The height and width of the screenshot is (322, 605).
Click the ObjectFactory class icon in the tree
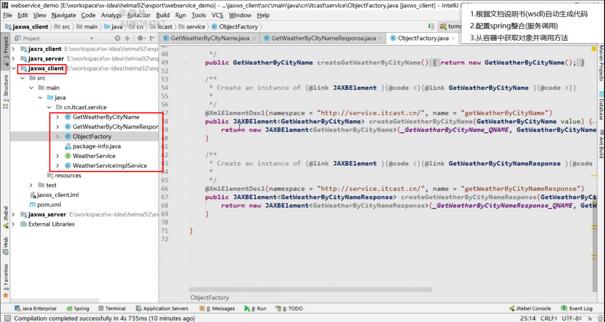tap(68, 137)
